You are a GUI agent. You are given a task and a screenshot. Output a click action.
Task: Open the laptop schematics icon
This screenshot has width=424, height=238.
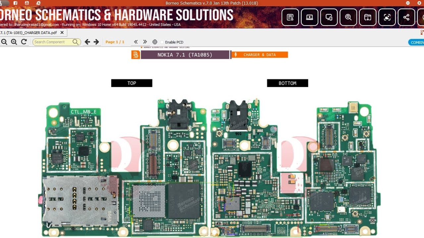(309, 17)
